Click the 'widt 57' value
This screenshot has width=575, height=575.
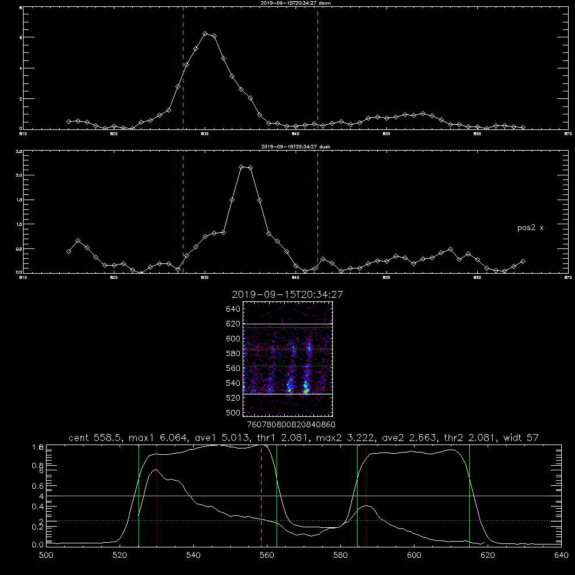[x=521, y=438]
